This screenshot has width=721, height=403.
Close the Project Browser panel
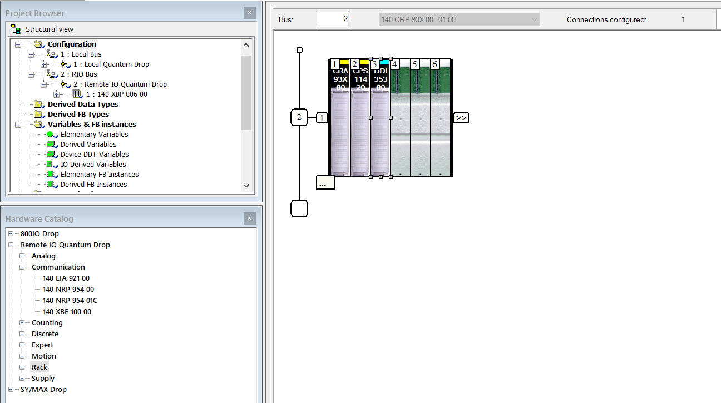point(249,12)
